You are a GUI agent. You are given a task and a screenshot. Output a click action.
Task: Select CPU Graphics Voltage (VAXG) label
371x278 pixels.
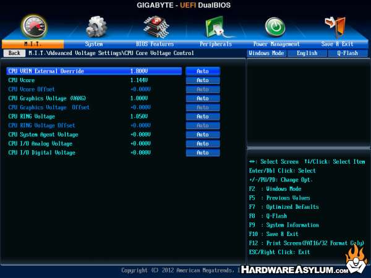(47, 98)
